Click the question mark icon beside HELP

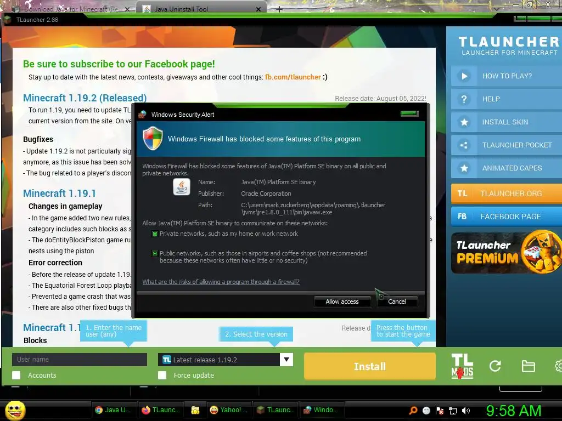tap(464, 99)
